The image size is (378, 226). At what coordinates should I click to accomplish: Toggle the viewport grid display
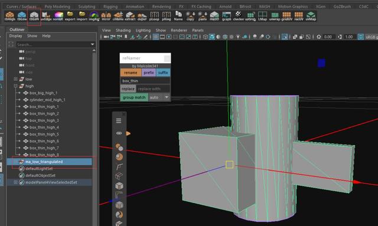156,37
